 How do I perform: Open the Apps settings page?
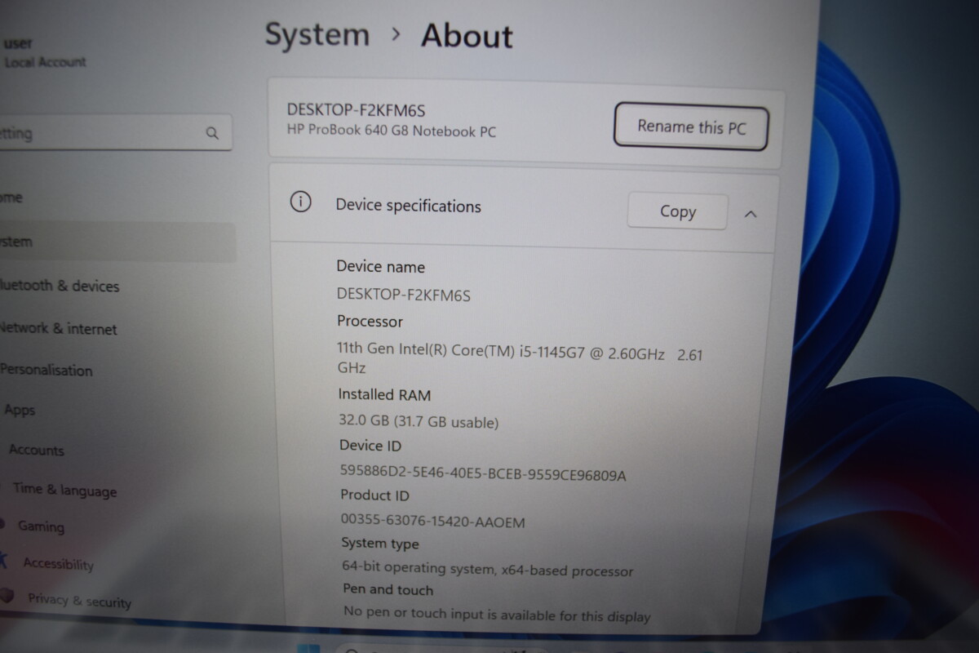click(20, 410)
